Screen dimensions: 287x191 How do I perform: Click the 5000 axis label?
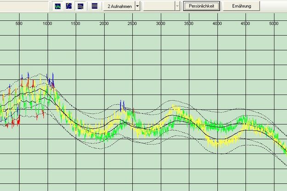pos(274,23)
